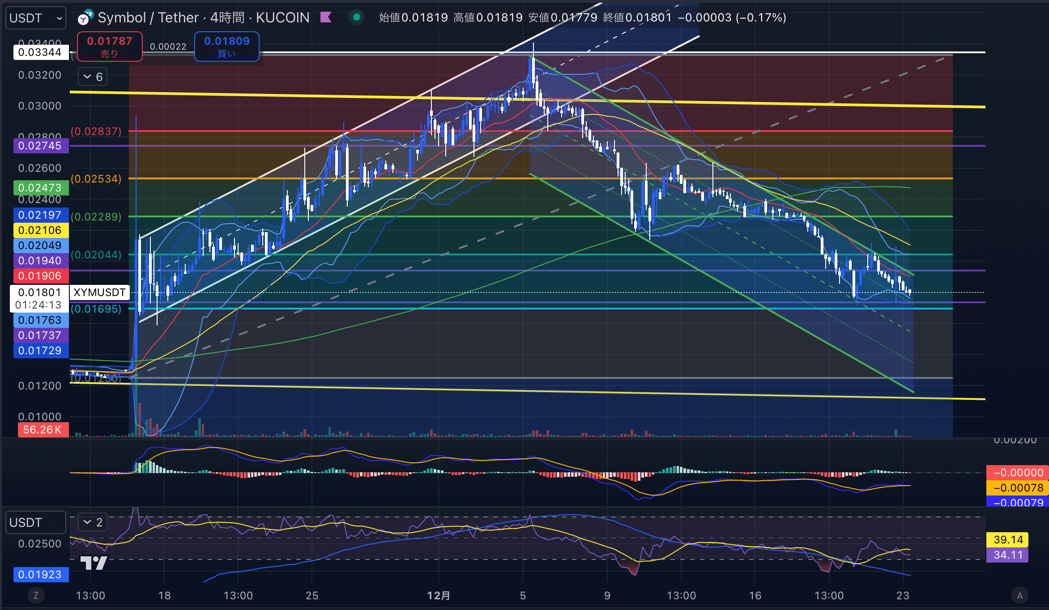Viewport: 1049px width, 610px height.
Task: Click the 18 date on time axis
Action: point(164,595)
